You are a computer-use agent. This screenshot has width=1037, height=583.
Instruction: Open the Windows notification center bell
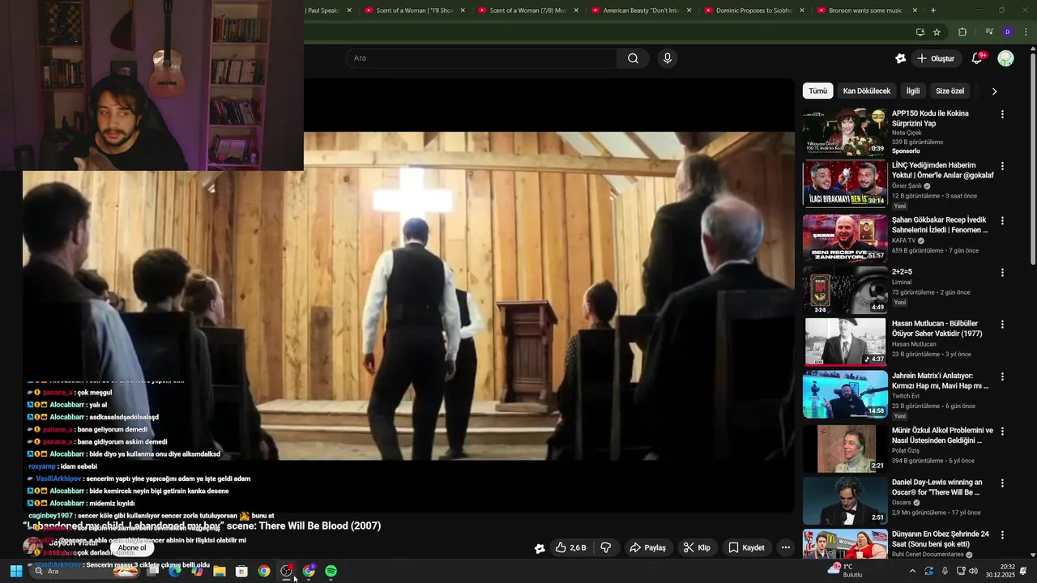(1023, 571)
